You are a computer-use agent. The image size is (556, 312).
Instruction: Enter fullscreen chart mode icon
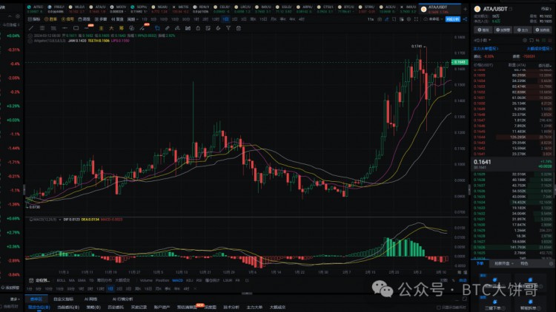[x=416, y=19]
